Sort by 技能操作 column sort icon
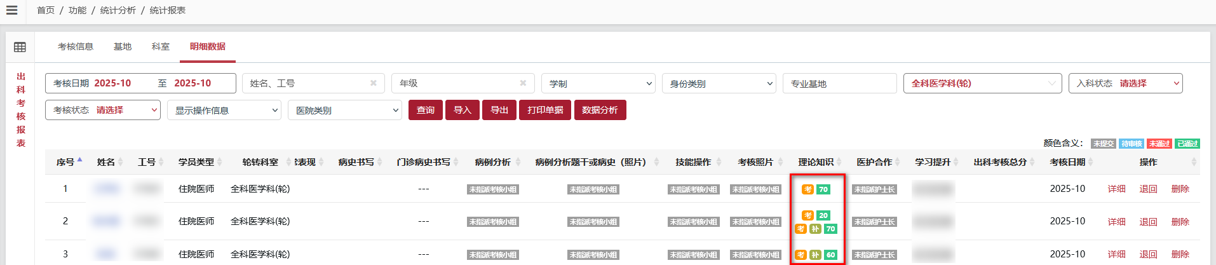Image resolution: width=1216 pixels, height=265 pixels. coord(719,162)
